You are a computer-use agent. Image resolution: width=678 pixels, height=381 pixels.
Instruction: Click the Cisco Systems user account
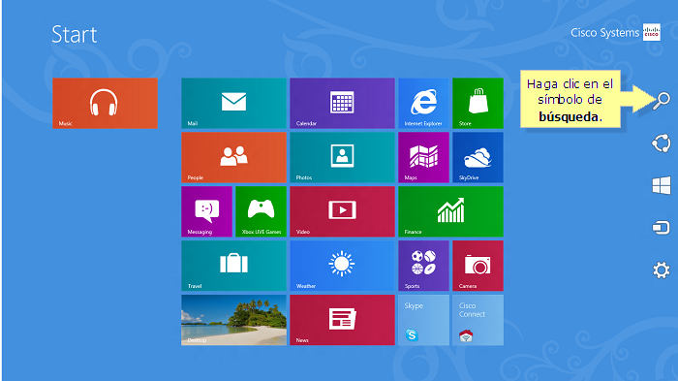(x=615, y=32)
